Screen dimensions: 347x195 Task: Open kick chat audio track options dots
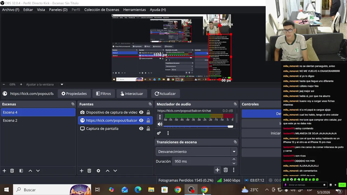click(x=160, y=117)
